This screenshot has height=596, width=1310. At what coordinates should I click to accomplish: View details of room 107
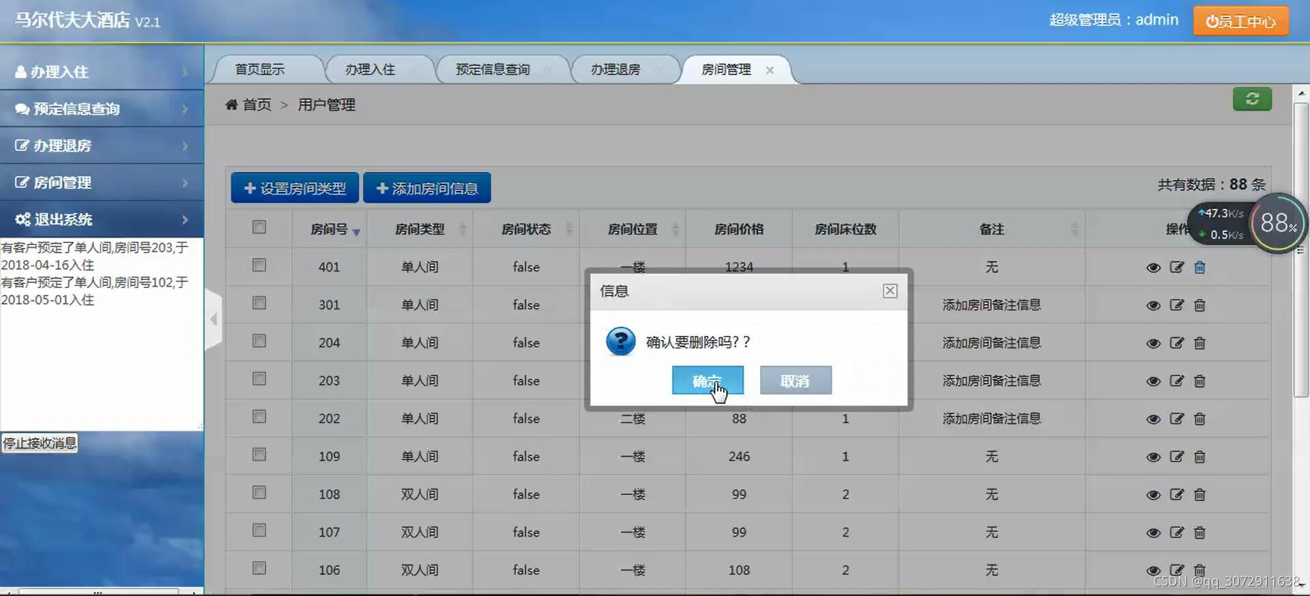[1153, 533]
